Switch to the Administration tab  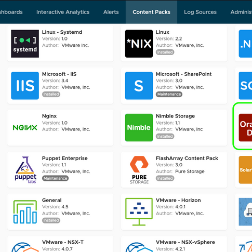click(x=241, y=12)
